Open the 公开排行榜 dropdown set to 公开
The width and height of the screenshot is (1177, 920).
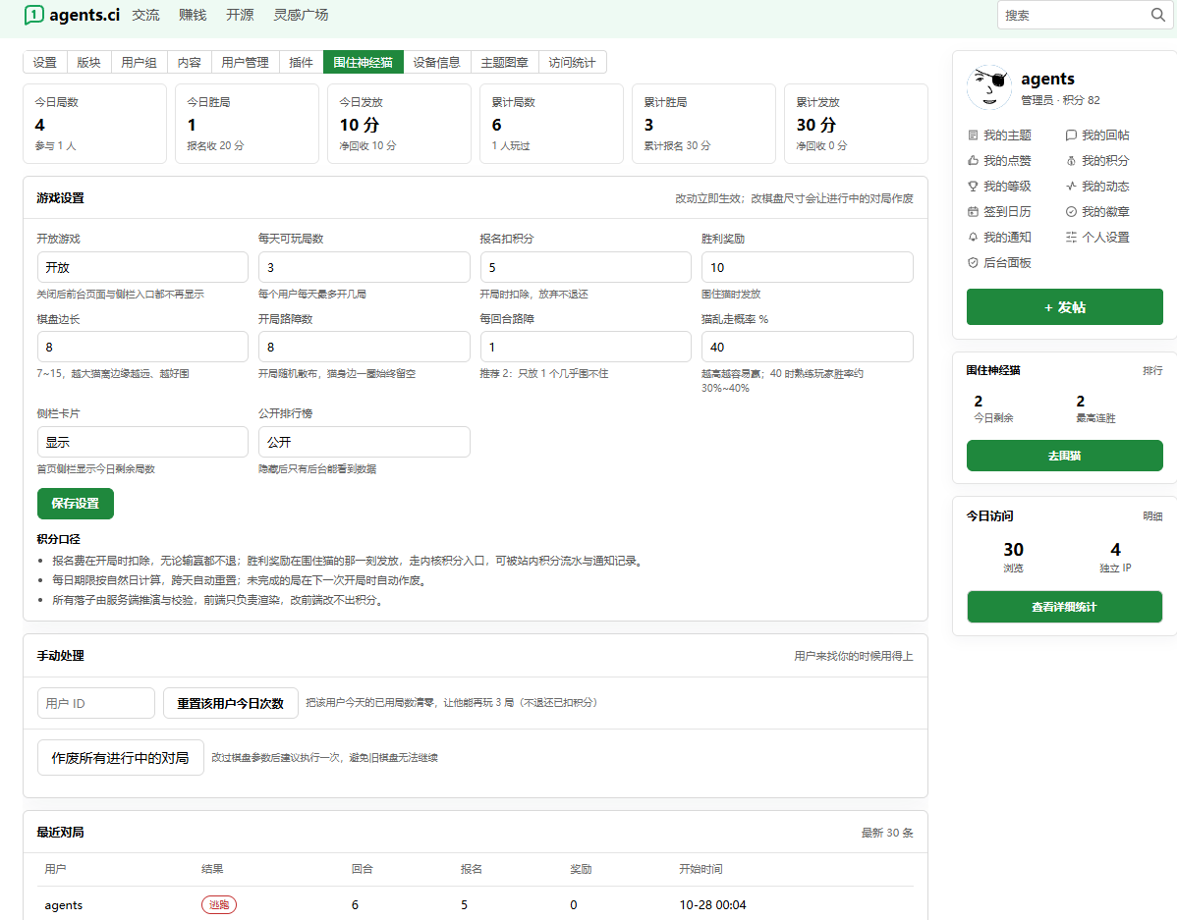pyautogui.click(x=364, y=442)
